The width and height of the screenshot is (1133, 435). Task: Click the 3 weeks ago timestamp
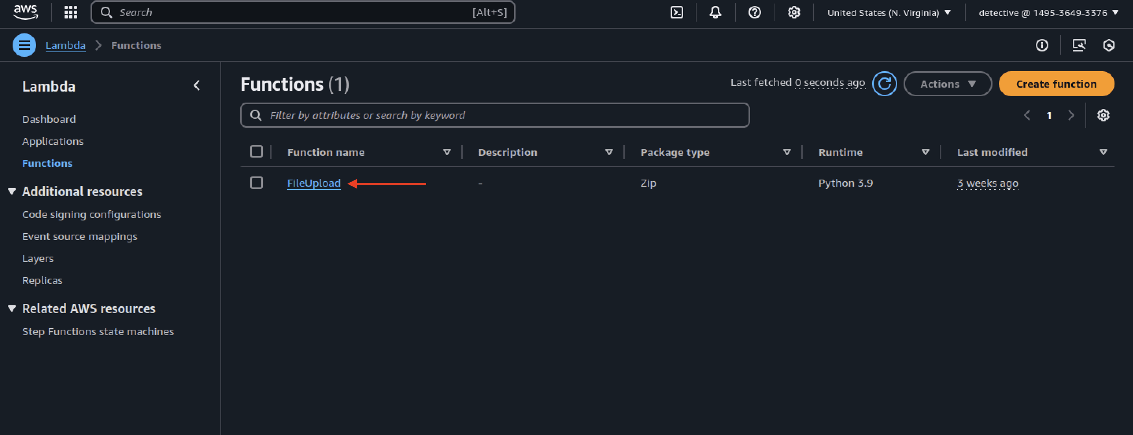click(x=987, y=183)
